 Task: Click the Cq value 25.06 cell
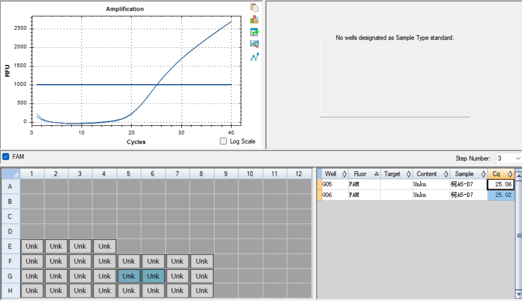click(x=501, y=184)
